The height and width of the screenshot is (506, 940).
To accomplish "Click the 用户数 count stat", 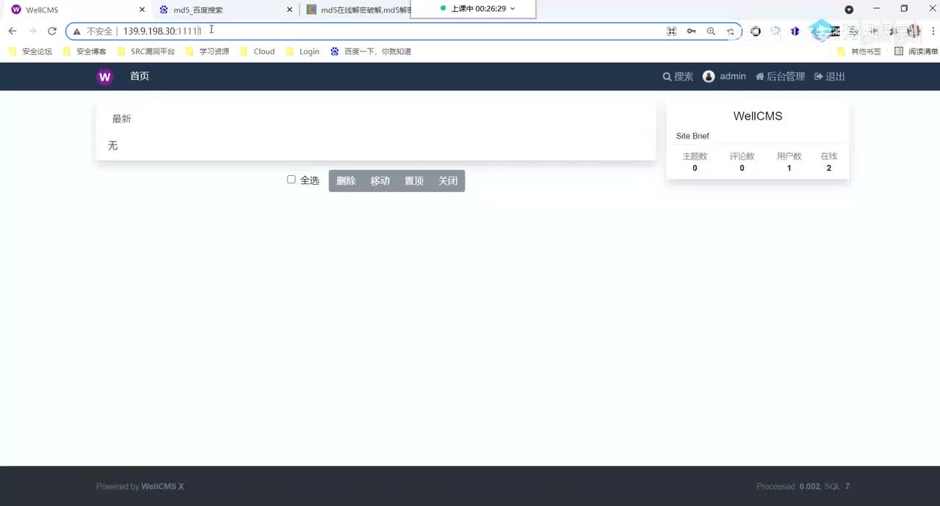I will point(789,162).
